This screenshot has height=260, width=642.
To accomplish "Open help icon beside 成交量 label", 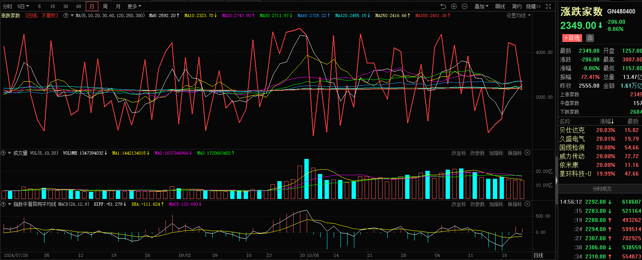I will pyautogui.click(x=4, y=153).
